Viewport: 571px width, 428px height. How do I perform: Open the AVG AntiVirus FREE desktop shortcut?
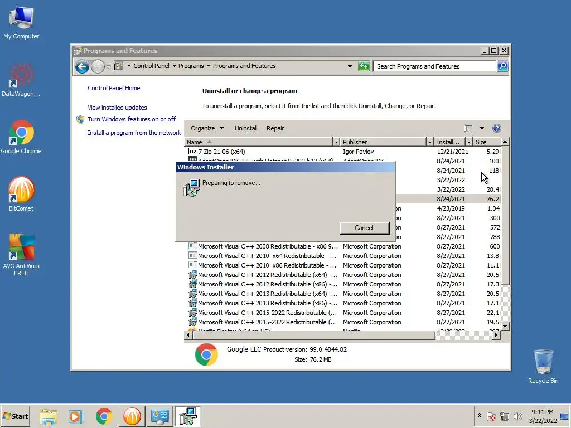[21, 255]
